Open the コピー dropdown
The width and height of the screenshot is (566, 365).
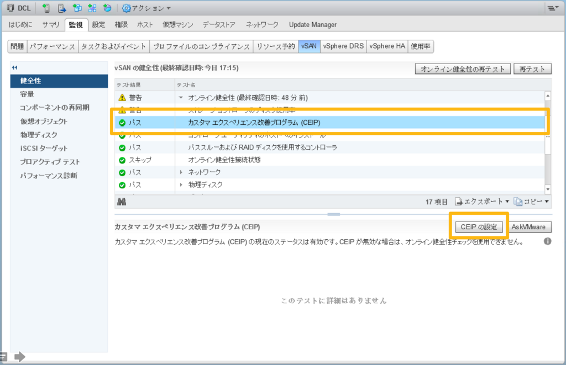[531, 202]
